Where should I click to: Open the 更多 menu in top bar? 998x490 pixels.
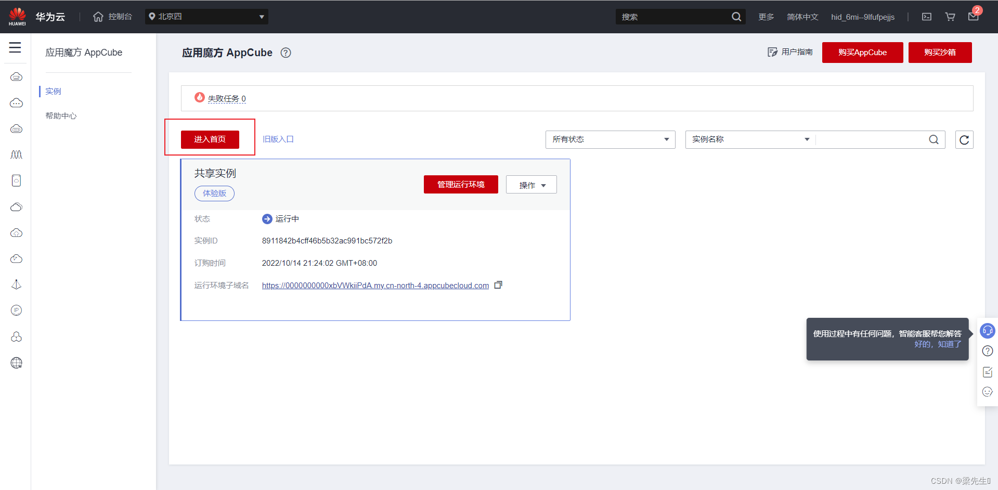[x=766, y=17]
